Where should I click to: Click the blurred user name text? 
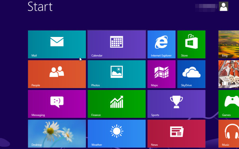[206, 7]
